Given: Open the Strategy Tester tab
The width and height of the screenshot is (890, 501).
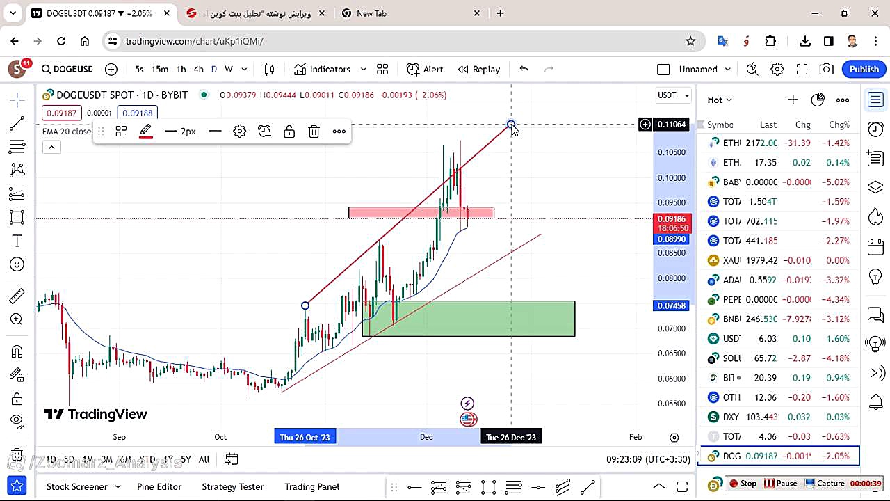Looking at the screenshot, I should [232, 486].
